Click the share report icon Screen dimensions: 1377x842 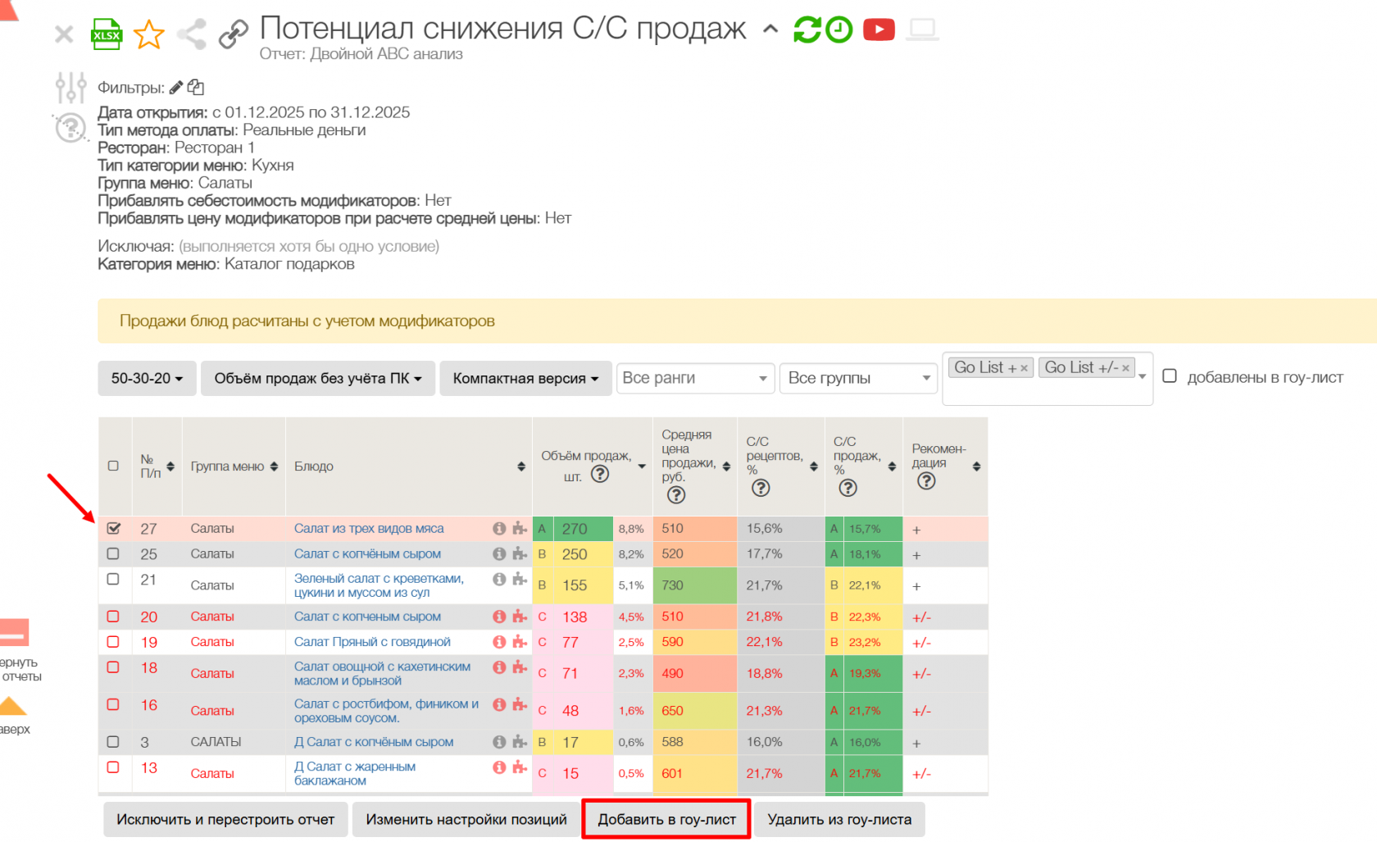point(192,34)
